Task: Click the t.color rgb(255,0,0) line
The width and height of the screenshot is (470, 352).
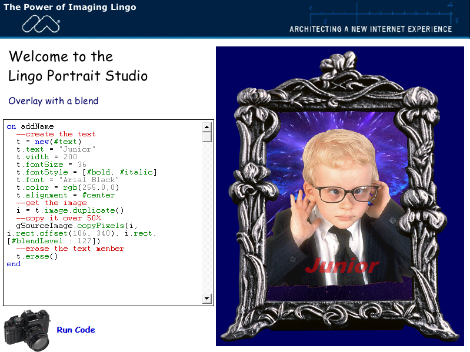Action: point(68,187)
